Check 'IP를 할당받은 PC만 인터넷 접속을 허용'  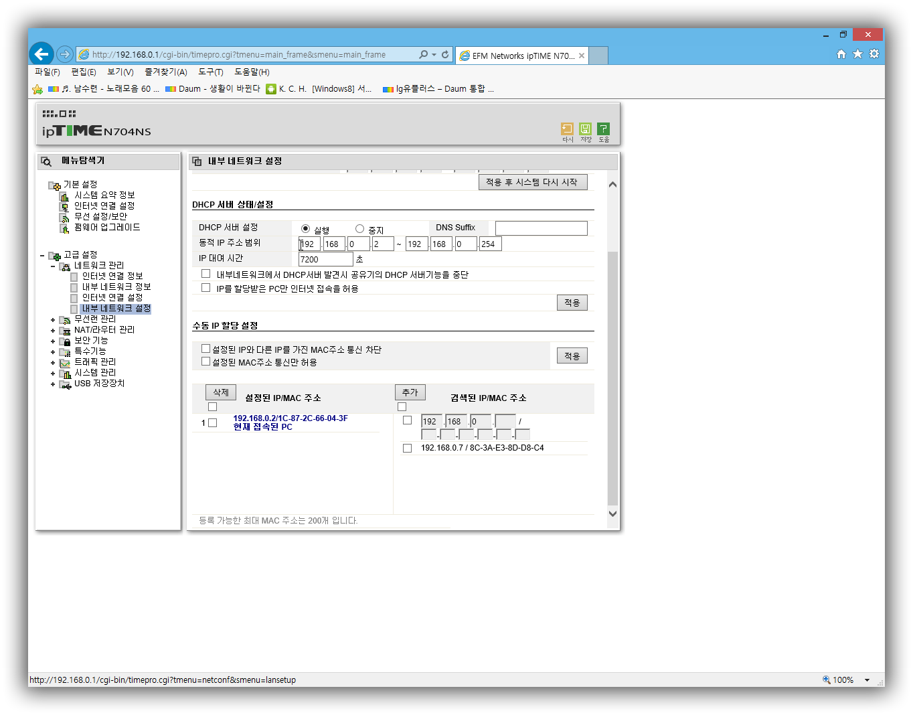[x=206, y=288]
